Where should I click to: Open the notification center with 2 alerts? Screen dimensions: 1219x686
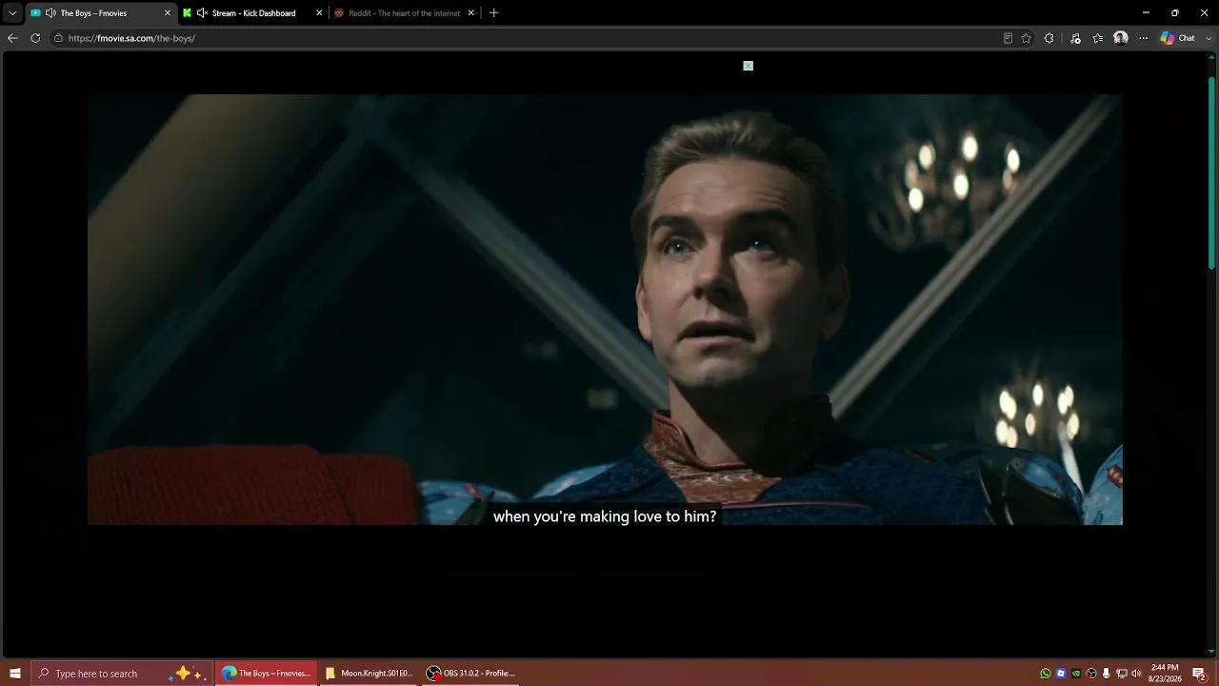tap(1200, 674)
